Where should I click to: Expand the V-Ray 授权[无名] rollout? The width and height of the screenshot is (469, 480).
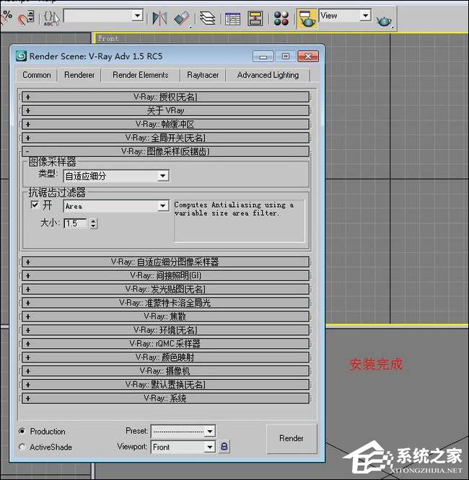pos(165,97)
